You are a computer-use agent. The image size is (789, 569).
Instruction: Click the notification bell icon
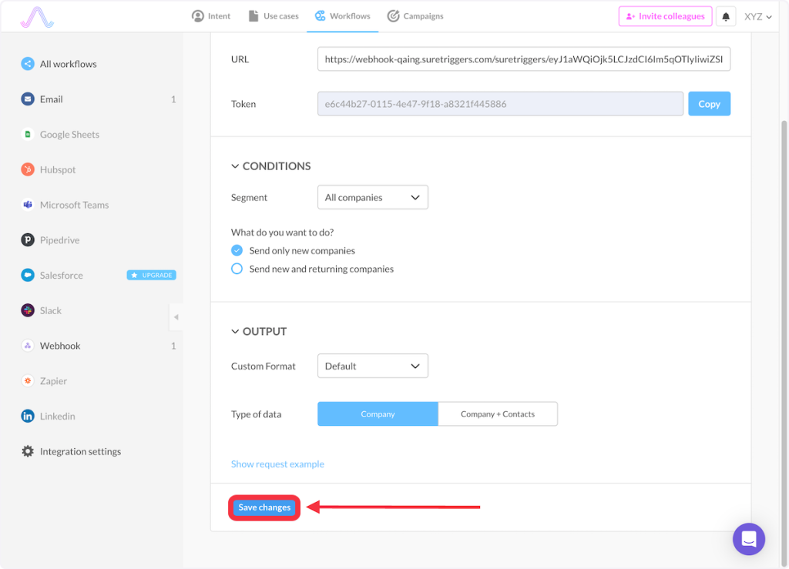tap(725, 16)
